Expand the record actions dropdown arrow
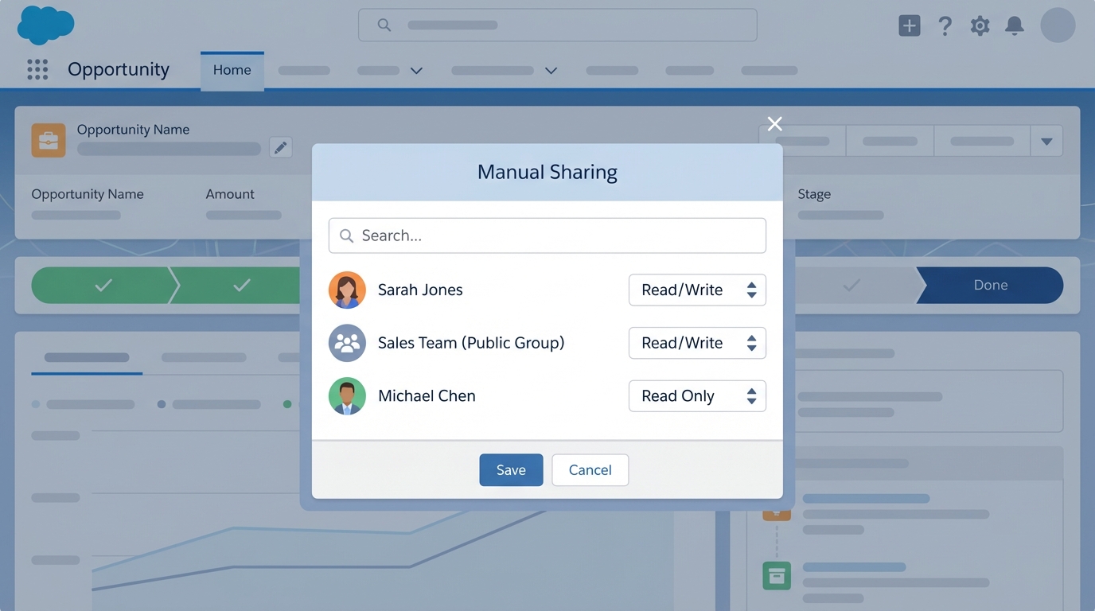This screenshot has height=611, width=1095. [x=1046, y=140]
